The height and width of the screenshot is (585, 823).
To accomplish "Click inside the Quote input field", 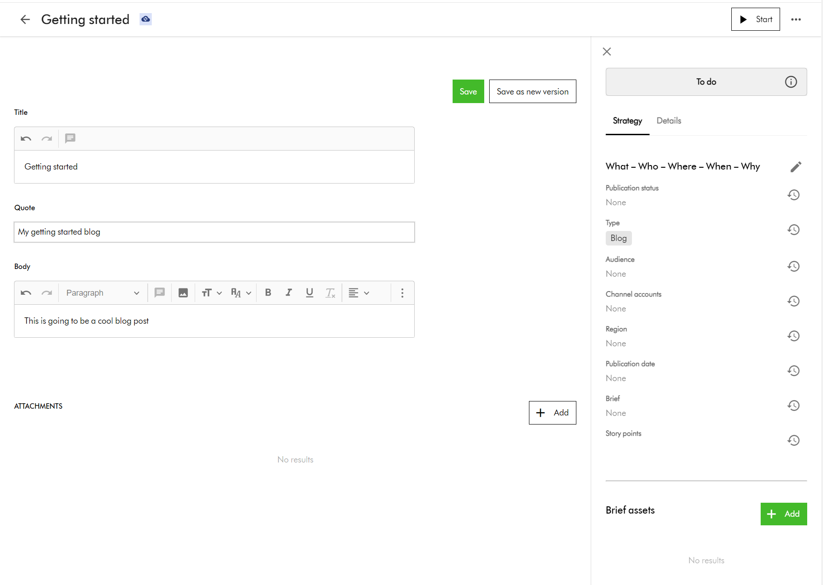I will pyautogui.click(x=214, y=232).
